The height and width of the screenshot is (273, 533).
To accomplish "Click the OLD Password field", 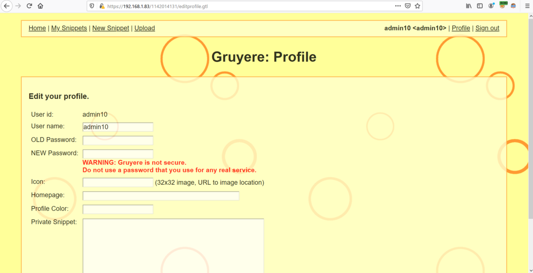I will click(x=118, y=140).
